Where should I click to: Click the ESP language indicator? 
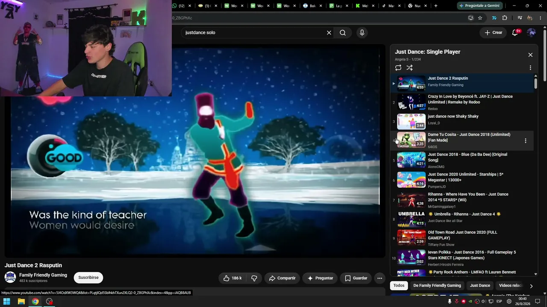pos(499,301)
